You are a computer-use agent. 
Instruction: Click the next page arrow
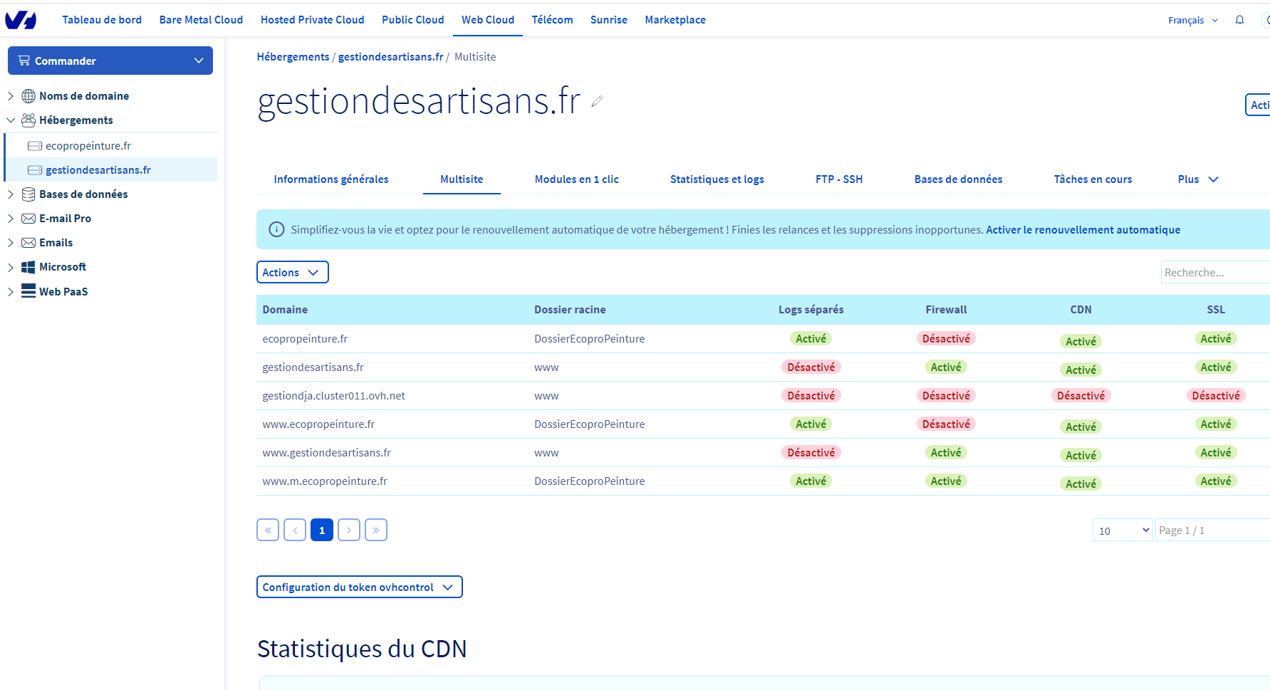[348, 530]
